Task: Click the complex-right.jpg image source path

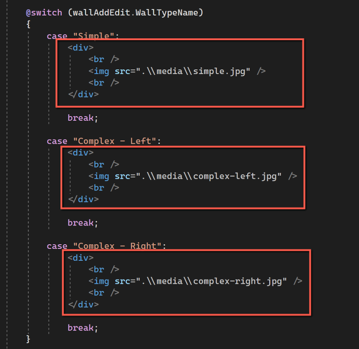Action: [211, 281]
